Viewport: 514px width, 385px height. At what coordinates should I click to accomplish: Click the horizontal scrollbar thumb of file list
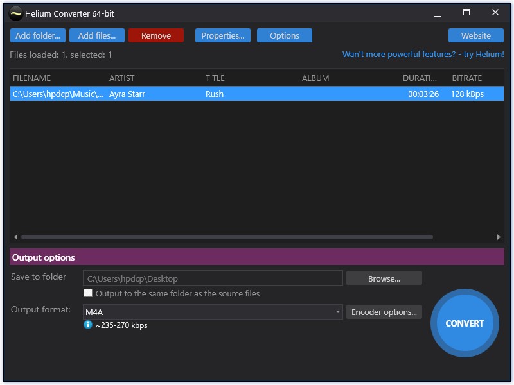[227, 237]
